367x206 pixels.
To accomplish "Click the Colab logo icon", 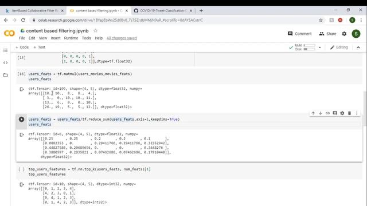I will (x=9, y=33).
